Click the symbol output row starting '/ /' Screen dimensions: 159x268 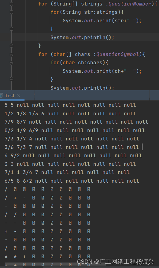(x=47, y=214)
